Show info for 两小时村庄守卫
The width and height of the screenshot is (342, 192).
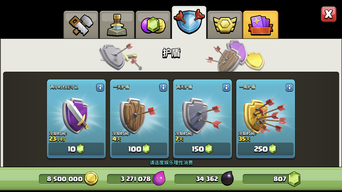point(100,87)
